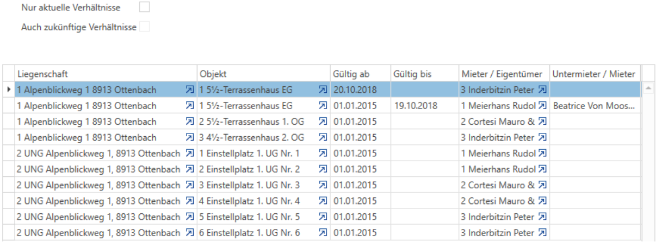
Task: Open Cortesi Mauro link icon in Terrassenhaus 1. OG row
Action: click(542, 122)
